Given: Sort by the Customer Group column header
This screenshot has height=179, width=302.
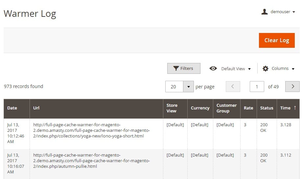Looking at the screenshot, I should 226,109.
